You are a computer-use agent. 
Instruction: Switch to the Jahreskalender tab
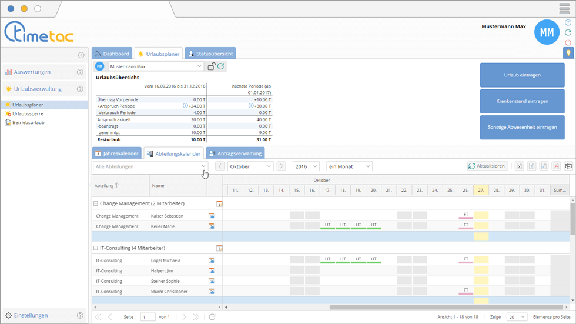[x=117, y=153]
